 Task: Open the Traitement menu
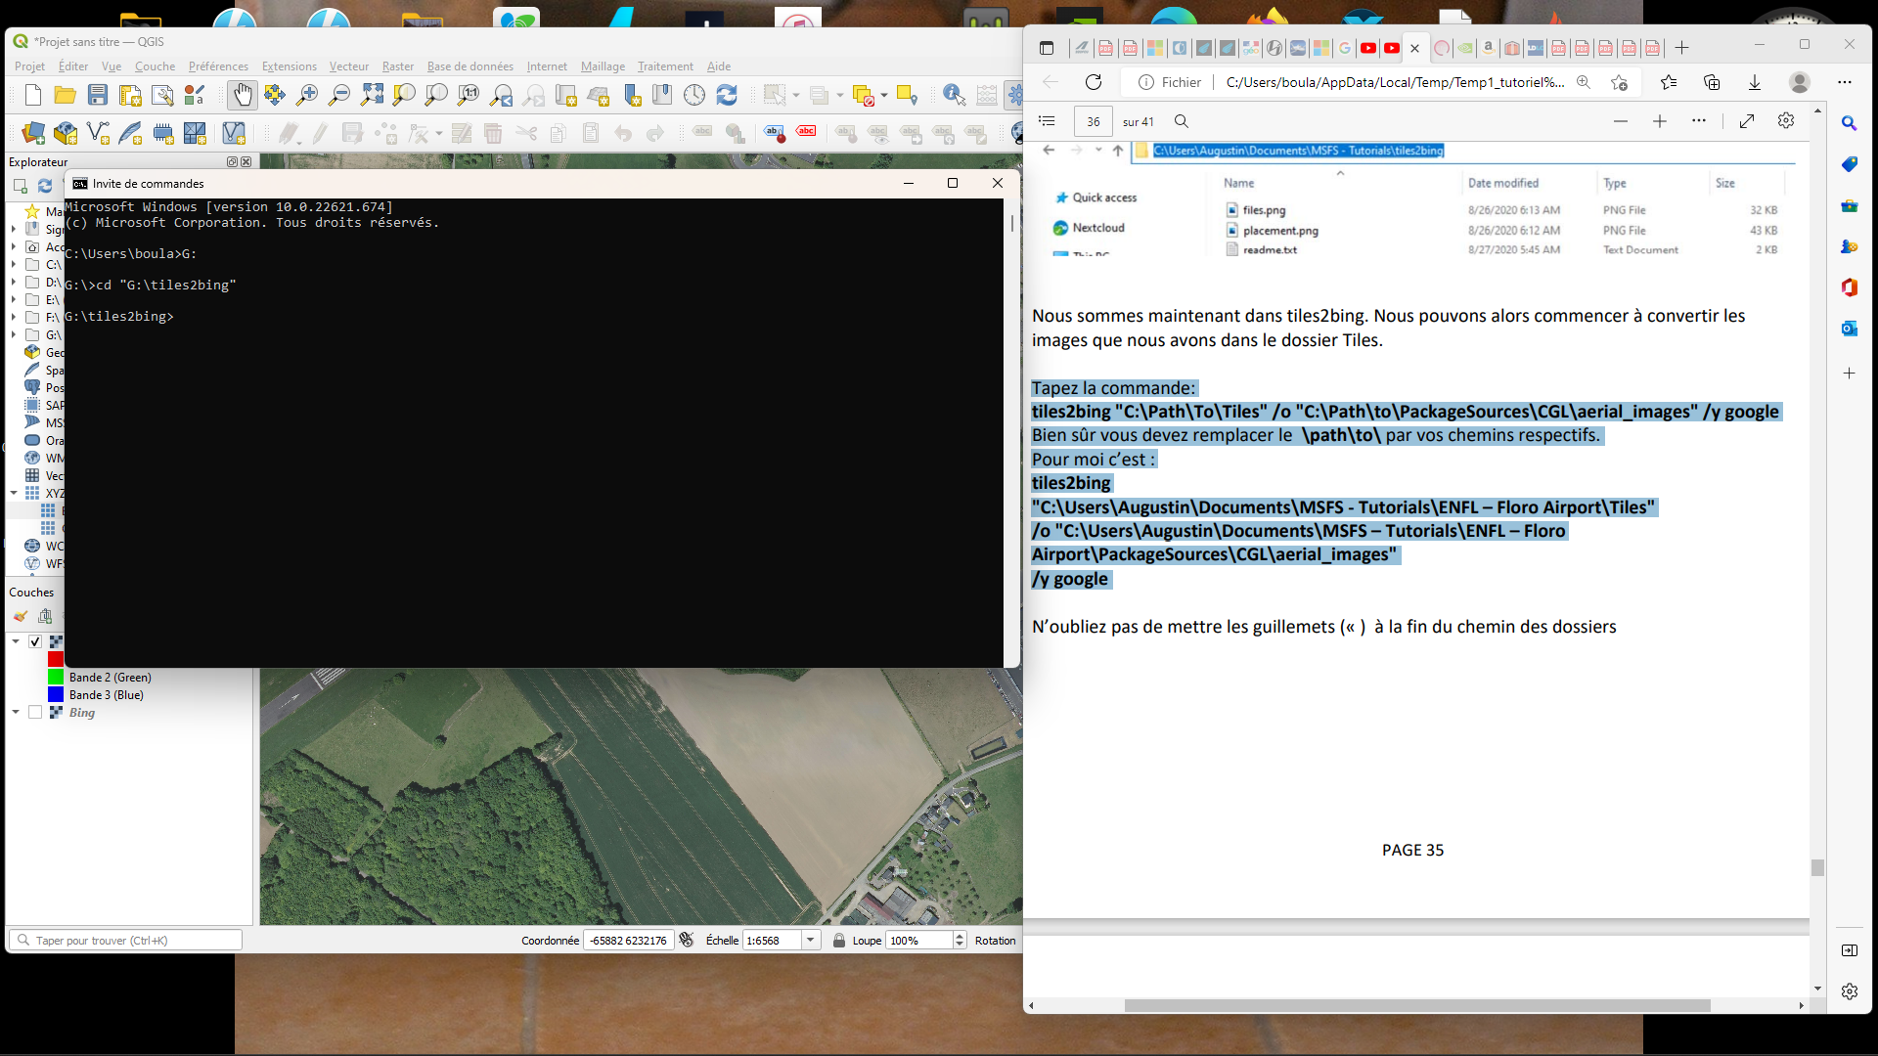coord(665,66)
